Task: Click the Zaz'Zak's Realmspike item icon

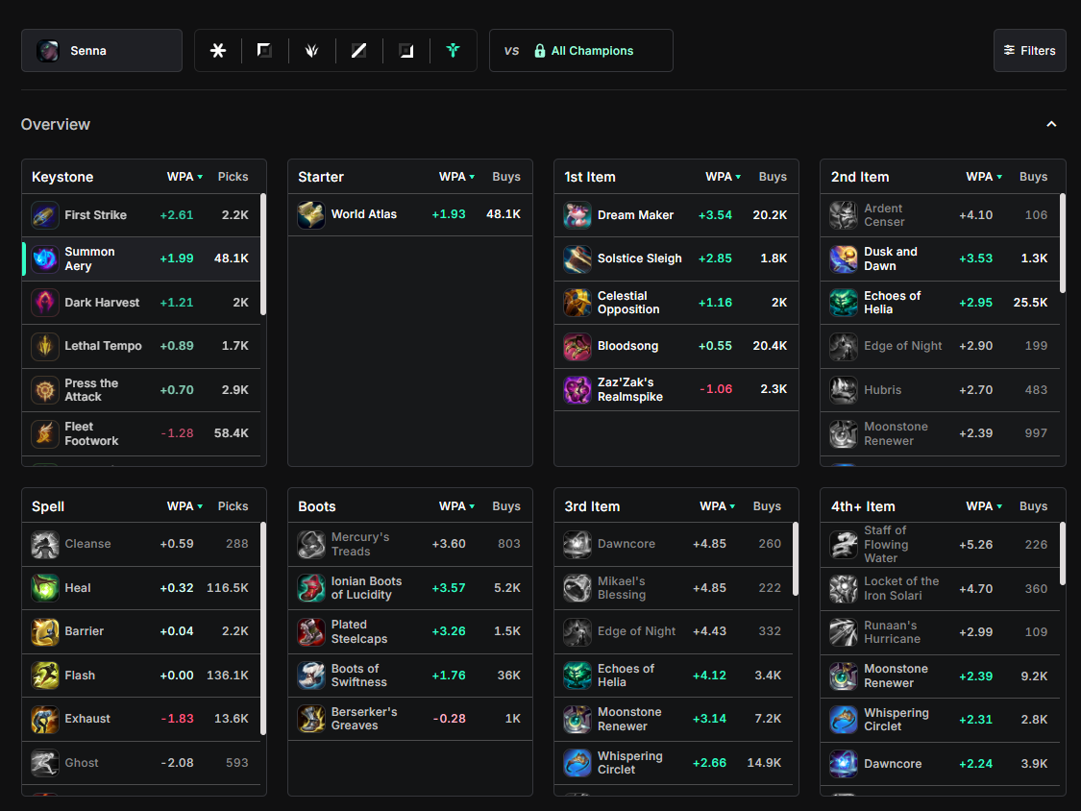Action: click(x=577, y=389)
